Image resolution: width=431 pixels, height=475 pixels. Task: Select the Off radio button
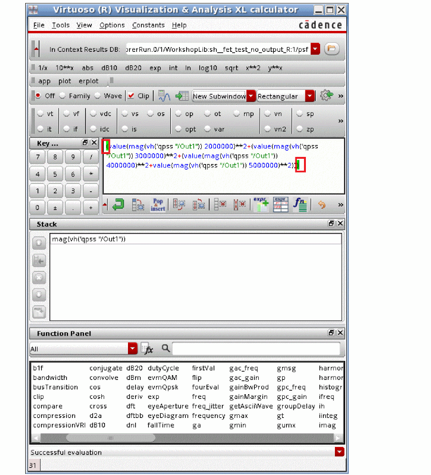(x=38, y=96)
